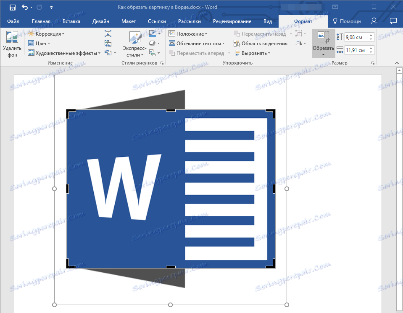Click the Picture Effects icon

(x=153, y=43)
